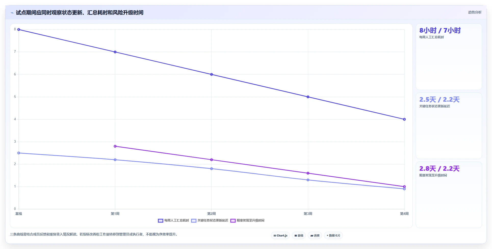This screenshot has width=492, height=249.
Task: Select the 表格 chip
Action: 299,235
